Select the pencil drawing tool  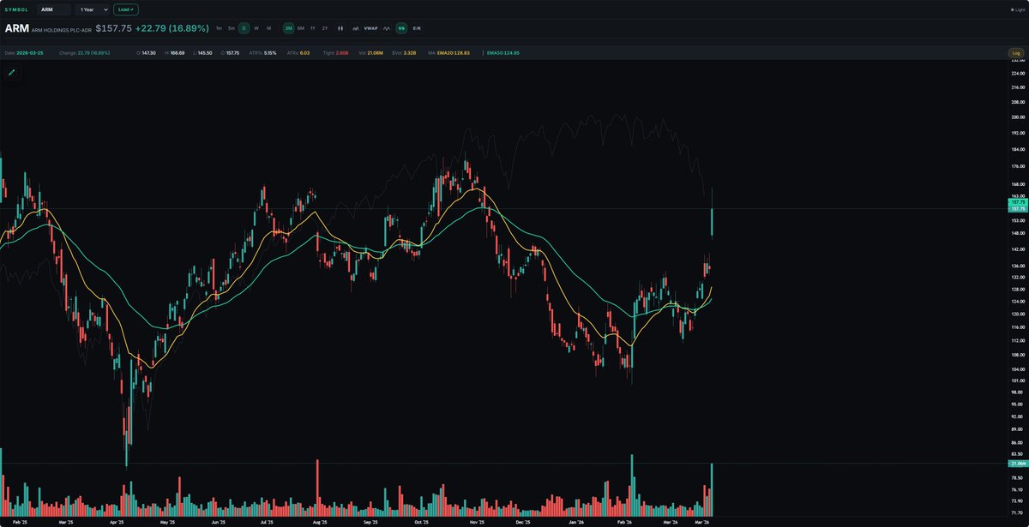12,73
